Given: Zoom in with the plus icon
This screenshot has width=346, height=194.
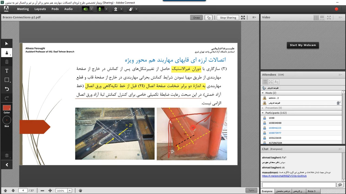Looking at the screenshot, I should coord(50,190).
